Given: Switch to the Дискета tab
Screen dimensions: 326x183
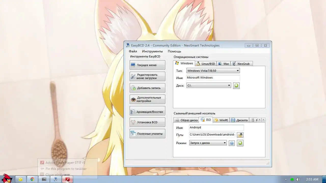Looking at the screenshot, I should (239, 120).
